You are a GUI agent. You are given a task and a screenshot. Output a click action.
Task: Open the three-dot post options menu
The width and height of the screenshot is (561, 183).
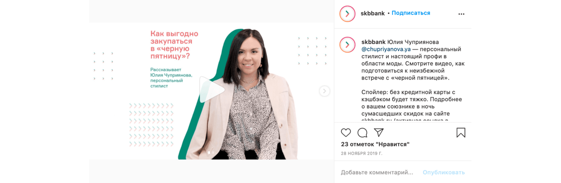click(461, 14)
